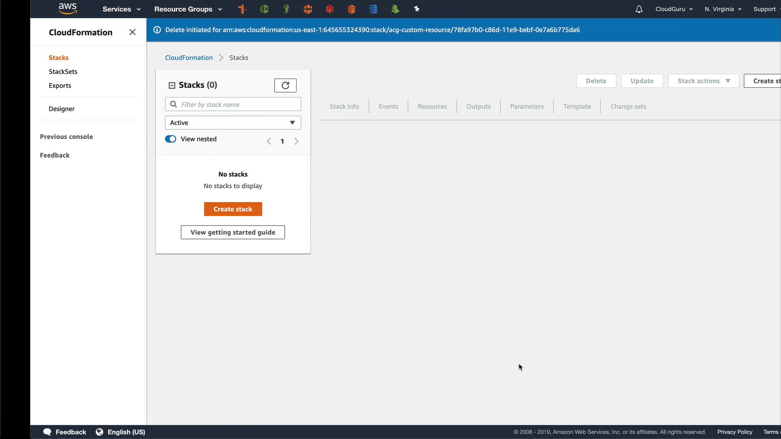Open the notifications bell

tap(639, 9)
